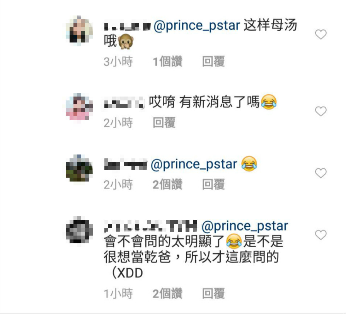Screen dimensions: 346x314
Task: View 1個讚 likes on first comment
Action: [167, 61]
